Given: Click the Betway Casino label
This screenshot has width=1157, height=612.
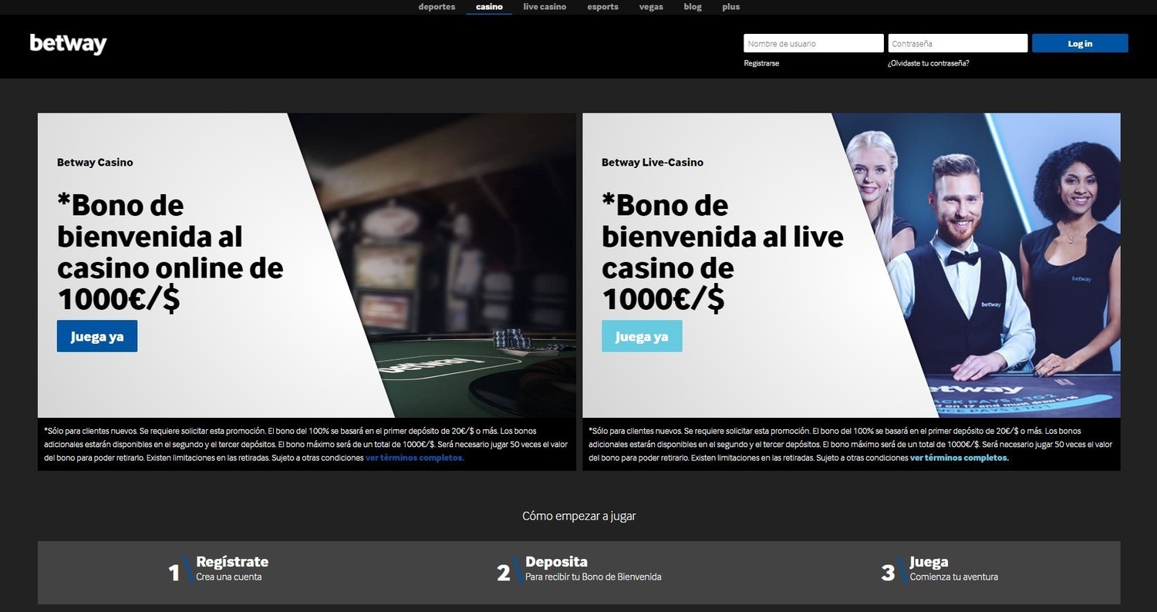Looking at the screenshot, I should pos(95,163).
